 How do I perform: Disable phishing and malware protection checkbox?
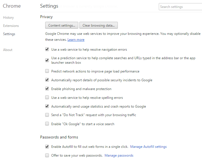tap(47, 89)
